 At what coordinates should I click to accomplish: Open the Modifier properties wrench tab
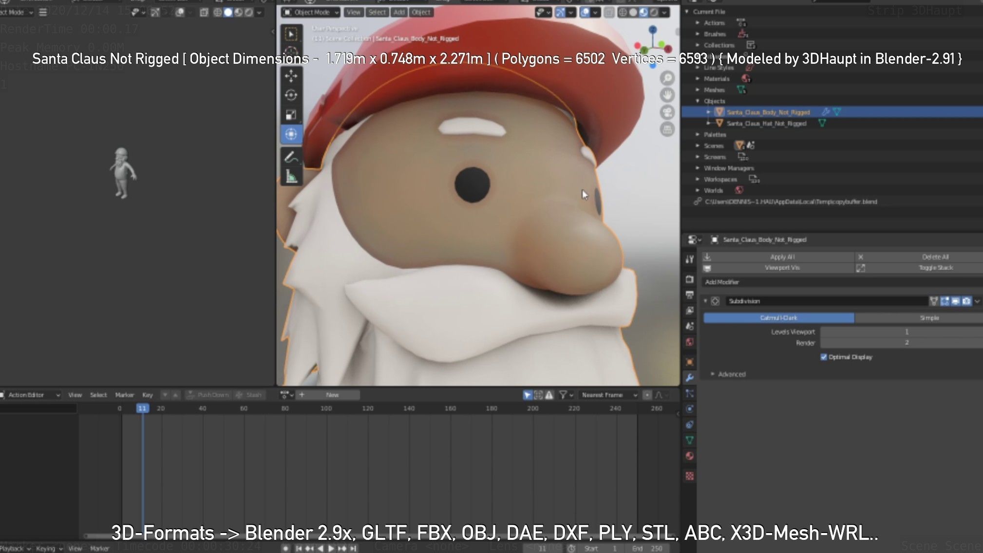[689, 377]
